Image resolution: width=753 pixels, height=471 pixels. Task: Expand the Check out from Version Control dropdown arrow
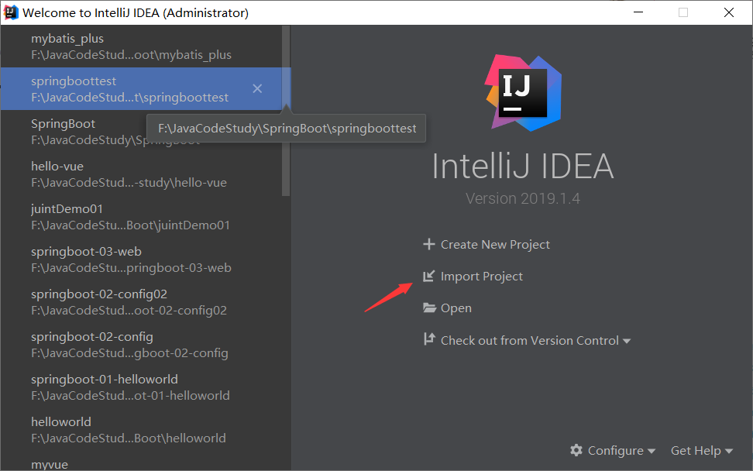(x=627, y=341)
